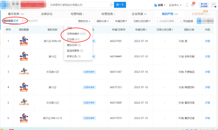Click the 商标名称 column header
Viewport: 218px width, 130px height.
(52, 30)
